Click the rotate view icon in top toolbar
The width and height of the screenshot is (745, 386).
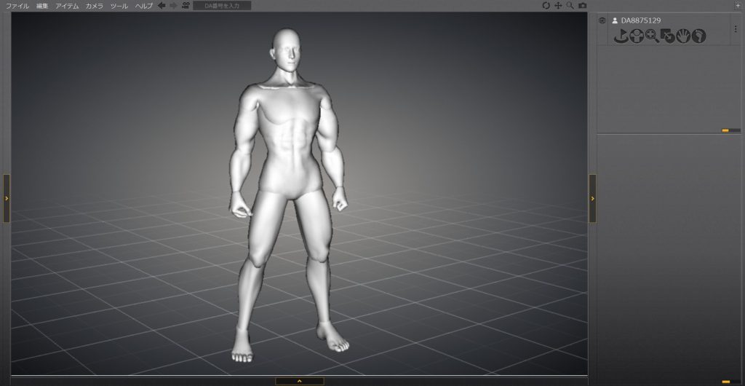click(546, 6)
